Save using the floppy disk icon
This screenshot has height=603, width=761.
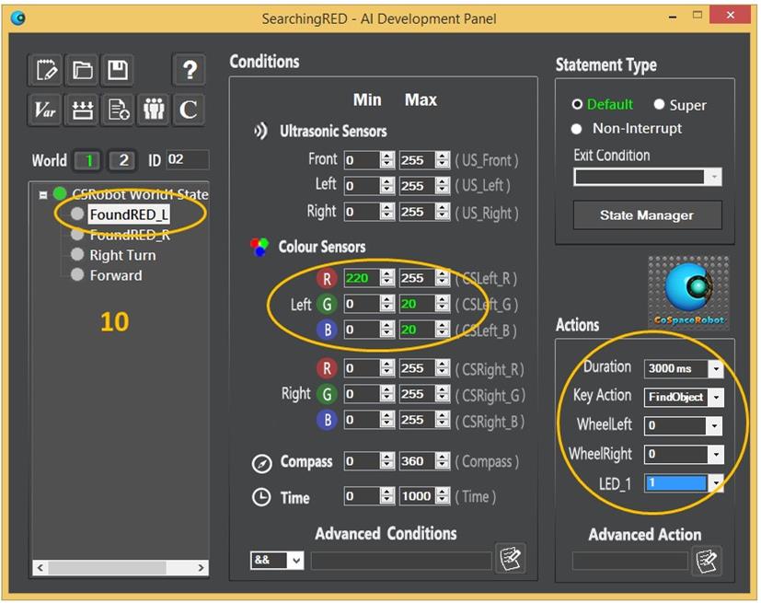(118, 69)
